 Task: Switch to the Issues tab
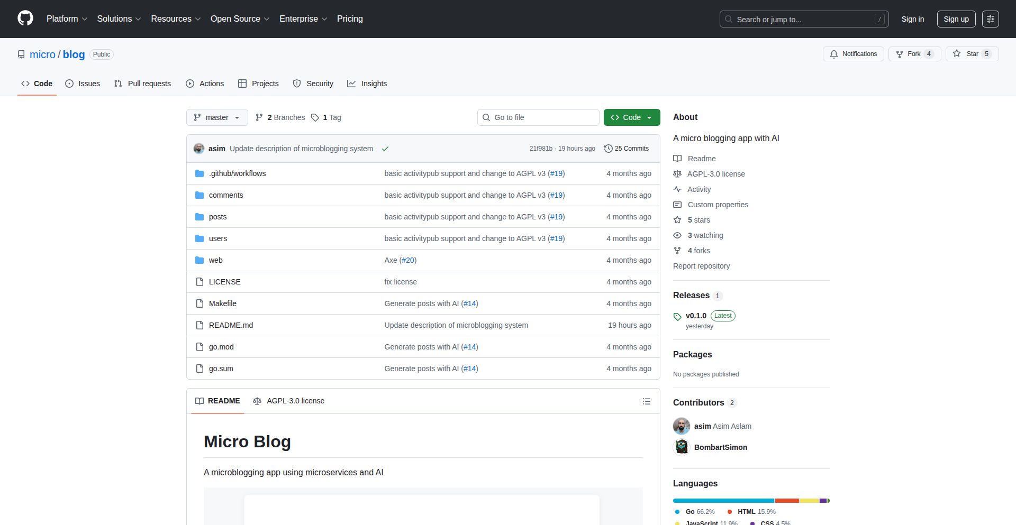(x=83, y=84)
